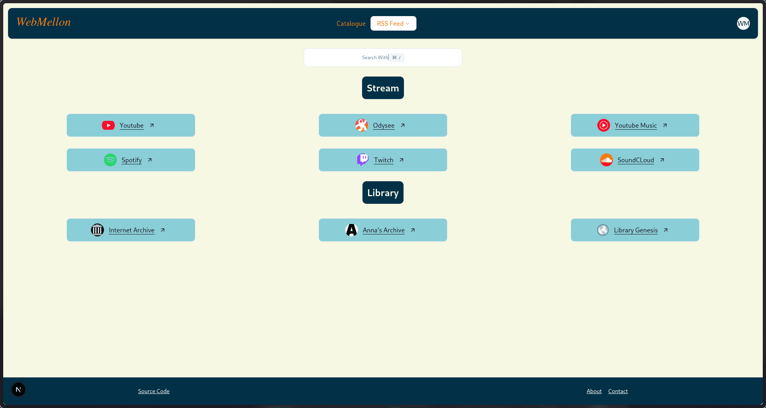766x408 pixels.
Task: Expand the RSS Feed dropdown
Action: pyautogui.click(x=393, y=23)
